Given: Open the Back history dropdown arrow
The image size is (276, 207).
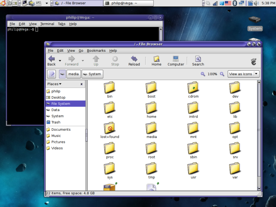Looking at the screenshot, I should pyautogui.click(x=60, y=61).
